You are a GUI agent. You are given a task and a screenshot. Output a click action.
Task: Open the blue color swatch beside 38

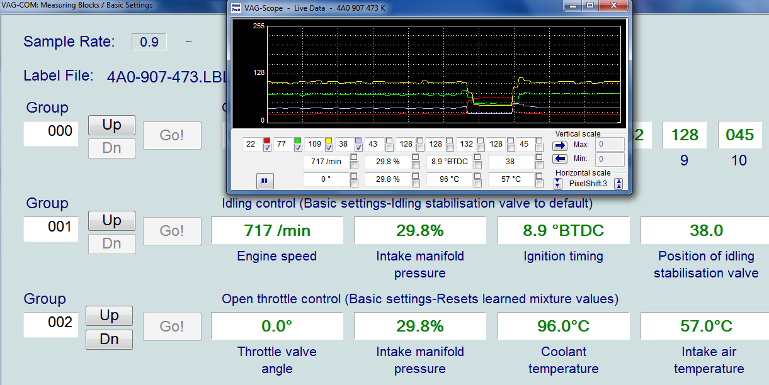(x=358, y=140)
